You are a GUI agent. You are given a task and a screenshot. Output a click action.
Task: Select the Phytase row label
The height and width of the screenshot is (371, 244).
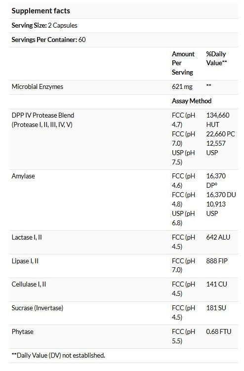pyautogui.click(x=23, y=331)
